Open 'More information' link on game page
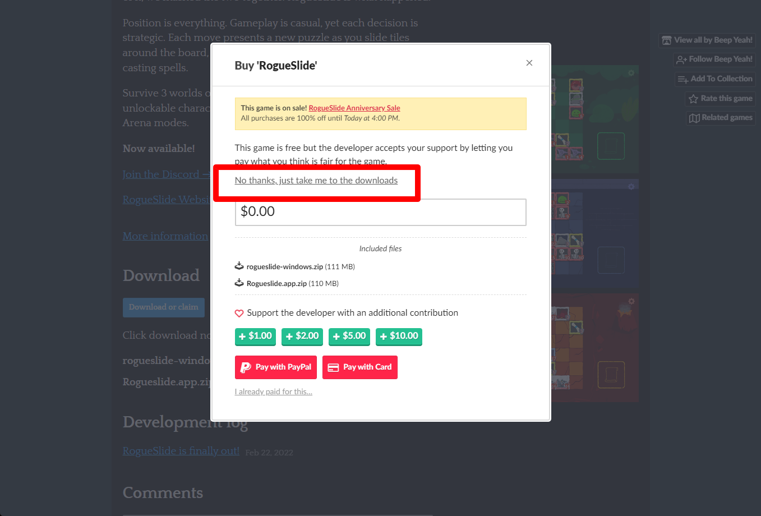 click(x=166, y=236)
